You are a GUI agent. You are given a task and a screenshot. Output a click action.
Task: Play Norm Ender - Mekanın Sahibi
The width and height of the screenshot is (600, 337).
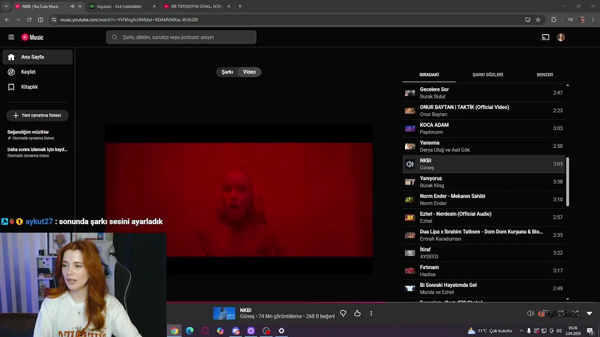[484, 199]
